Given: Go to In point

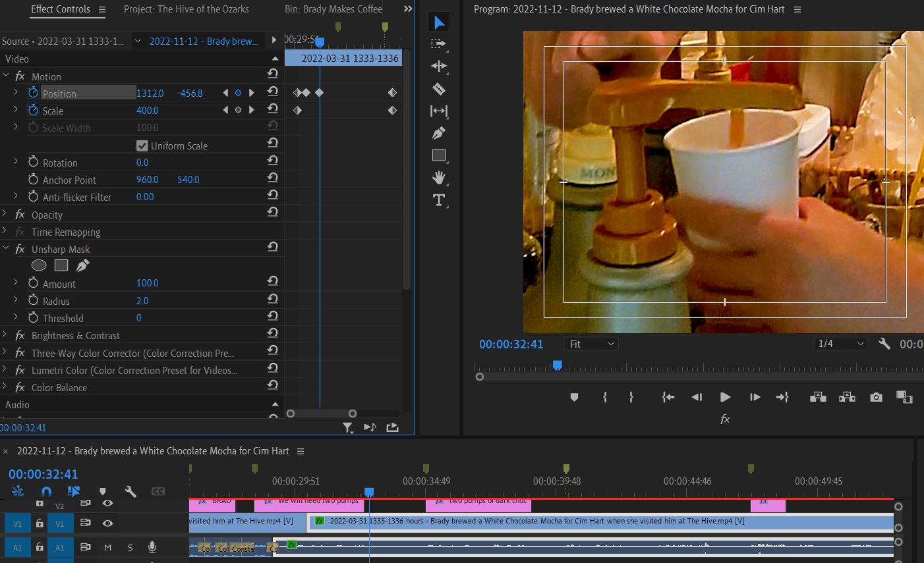Looking at the screenshot, I should tap(668, 397).
